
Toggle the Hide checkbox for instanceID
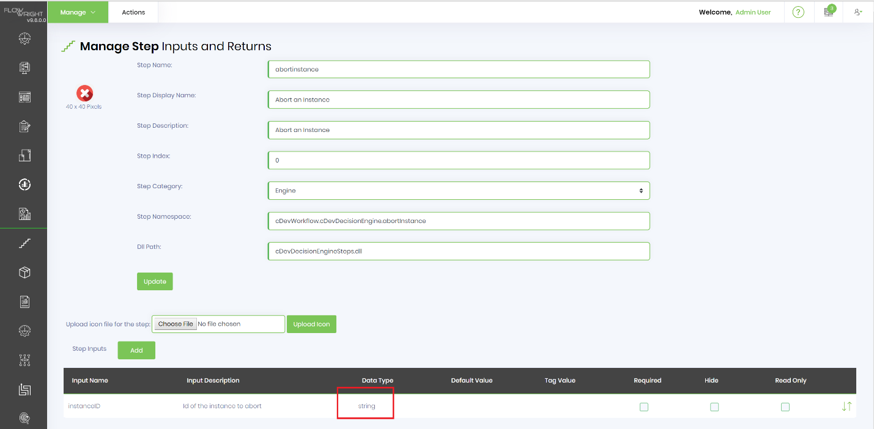714,406
